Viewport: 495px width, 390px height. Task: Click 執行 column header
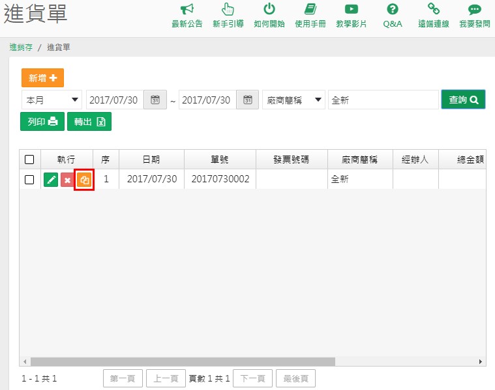click(67, 160)
